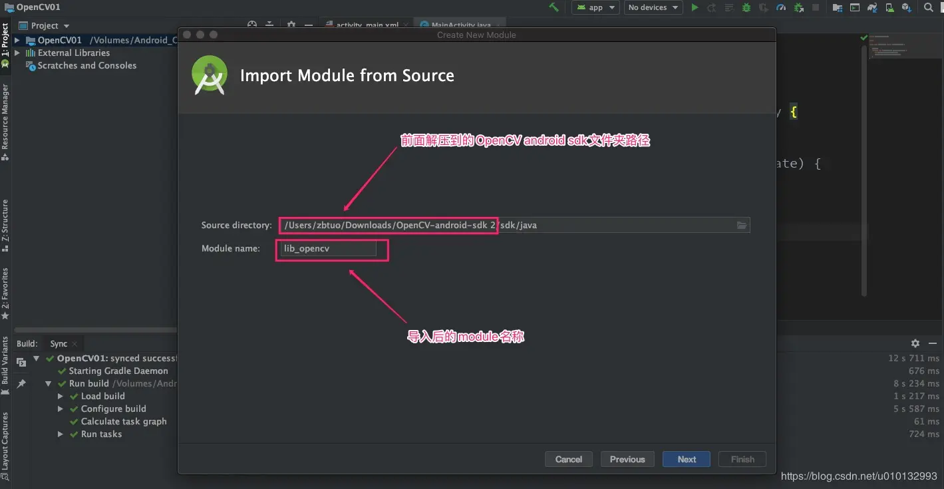Click the Apply Code Changes list icon

pyautogui.click(x=729, y=7)
